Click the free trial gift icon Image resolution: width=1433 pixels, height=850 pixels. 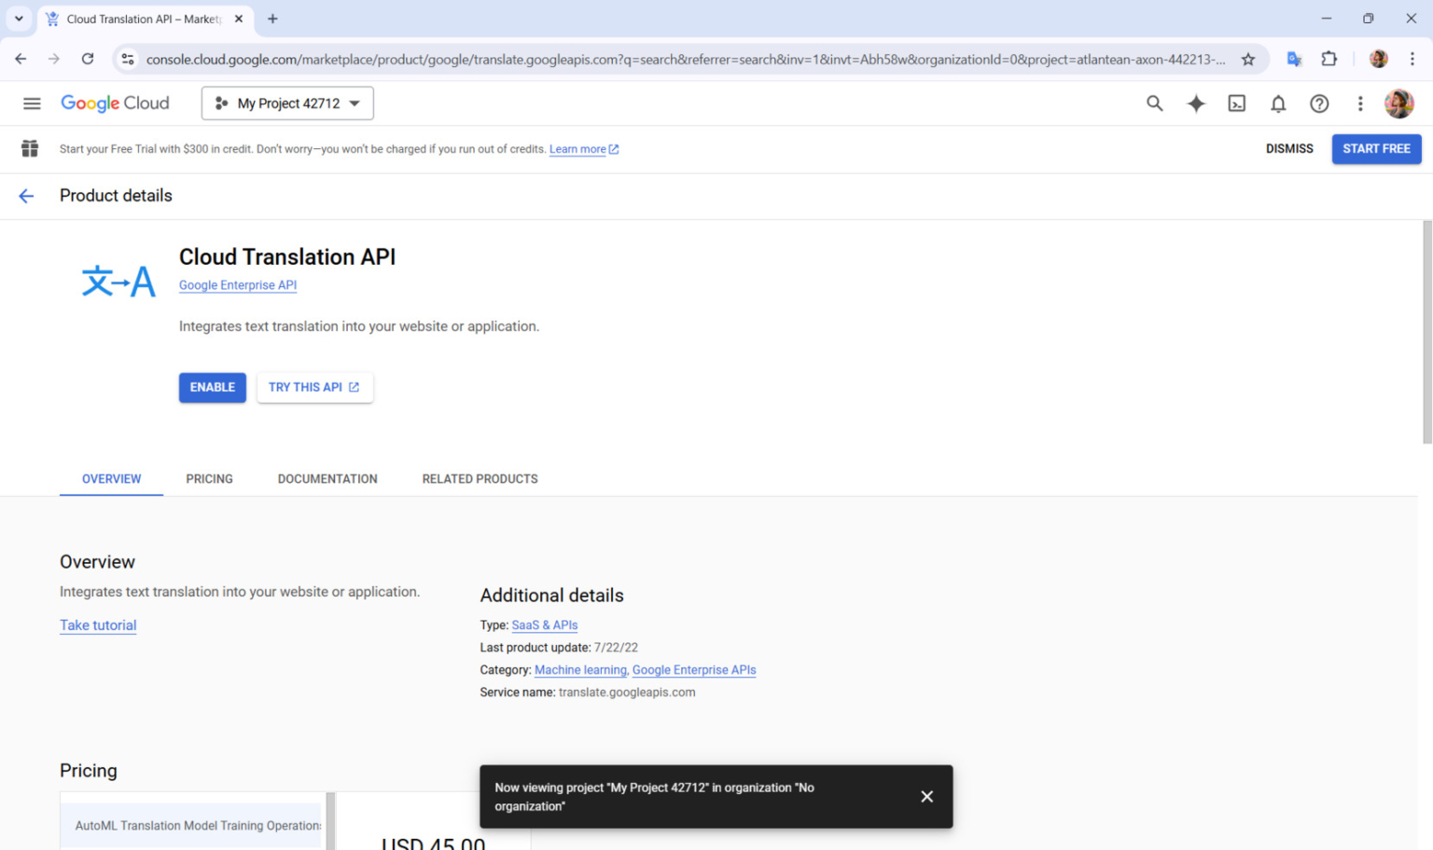pos(29,148)
